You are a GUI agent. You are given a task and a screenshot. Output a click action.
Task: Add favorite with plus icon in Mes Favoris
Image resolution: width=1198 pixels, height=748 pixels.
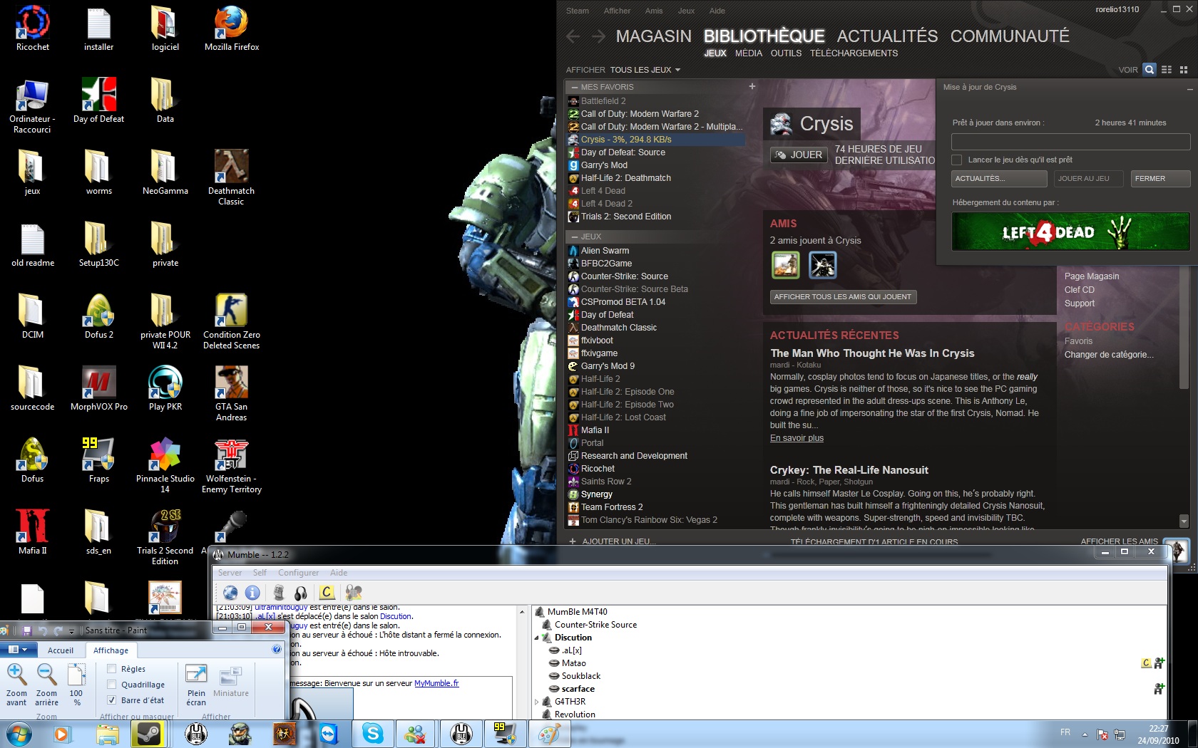click(x=752, y=86)
